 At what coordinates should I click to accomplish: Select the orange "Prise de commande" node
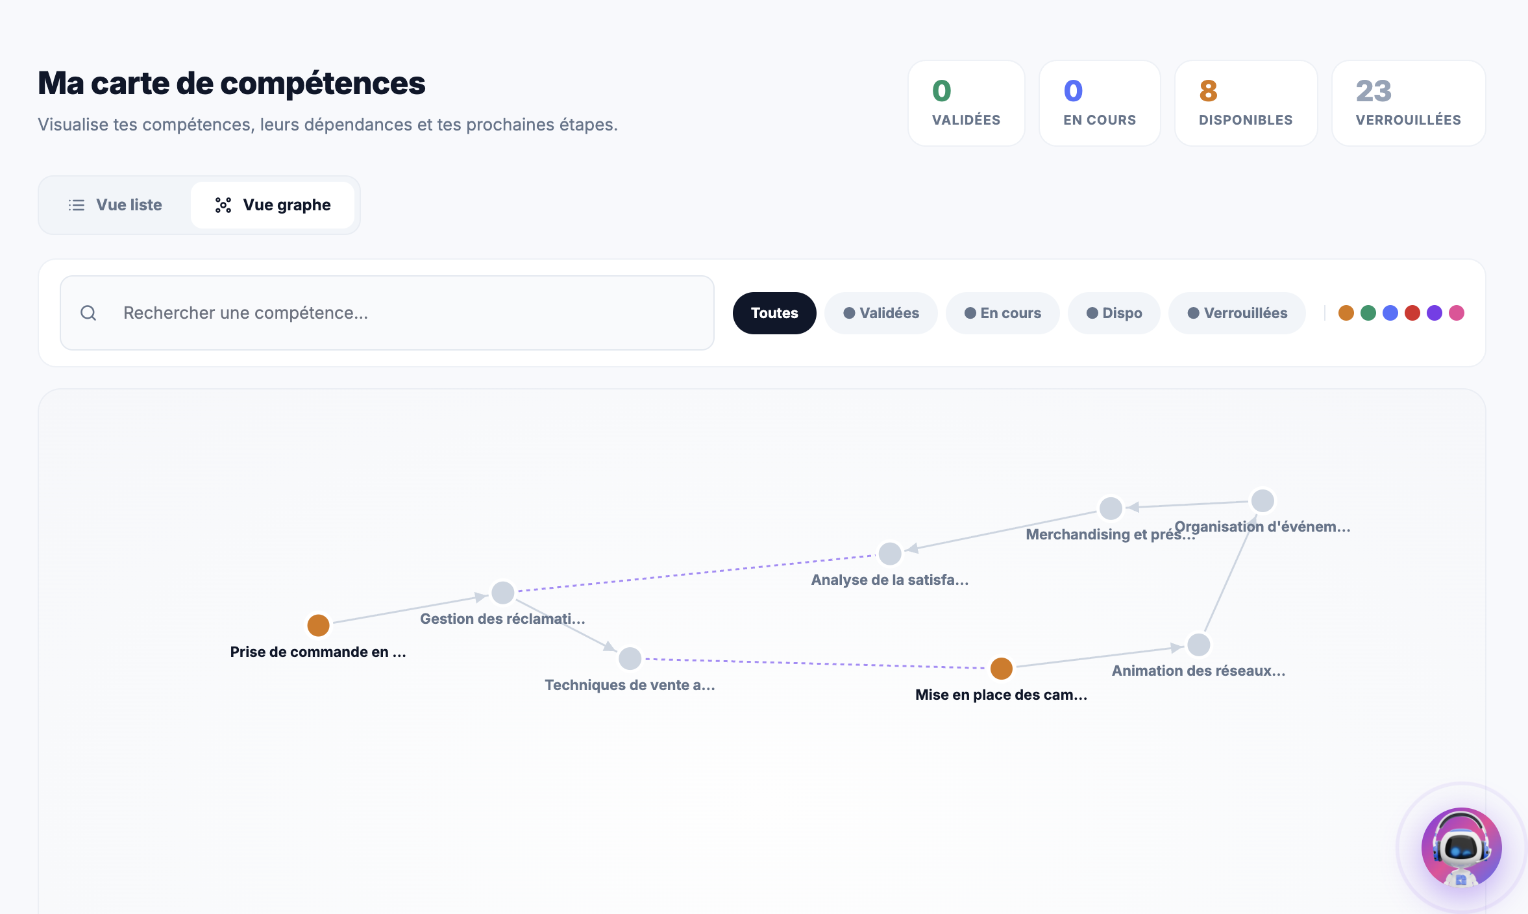(318, 624)
